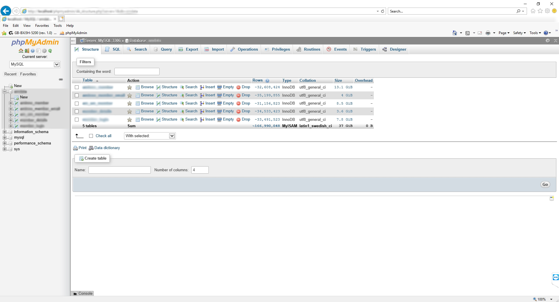
Task: Open the phpMyAdmin home page icon
Action: pos(21,51)
